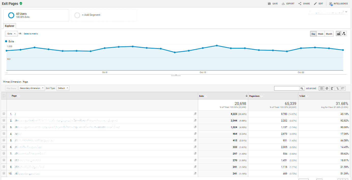
Task: Open the pivot table view
Action: tap(343, 88)
